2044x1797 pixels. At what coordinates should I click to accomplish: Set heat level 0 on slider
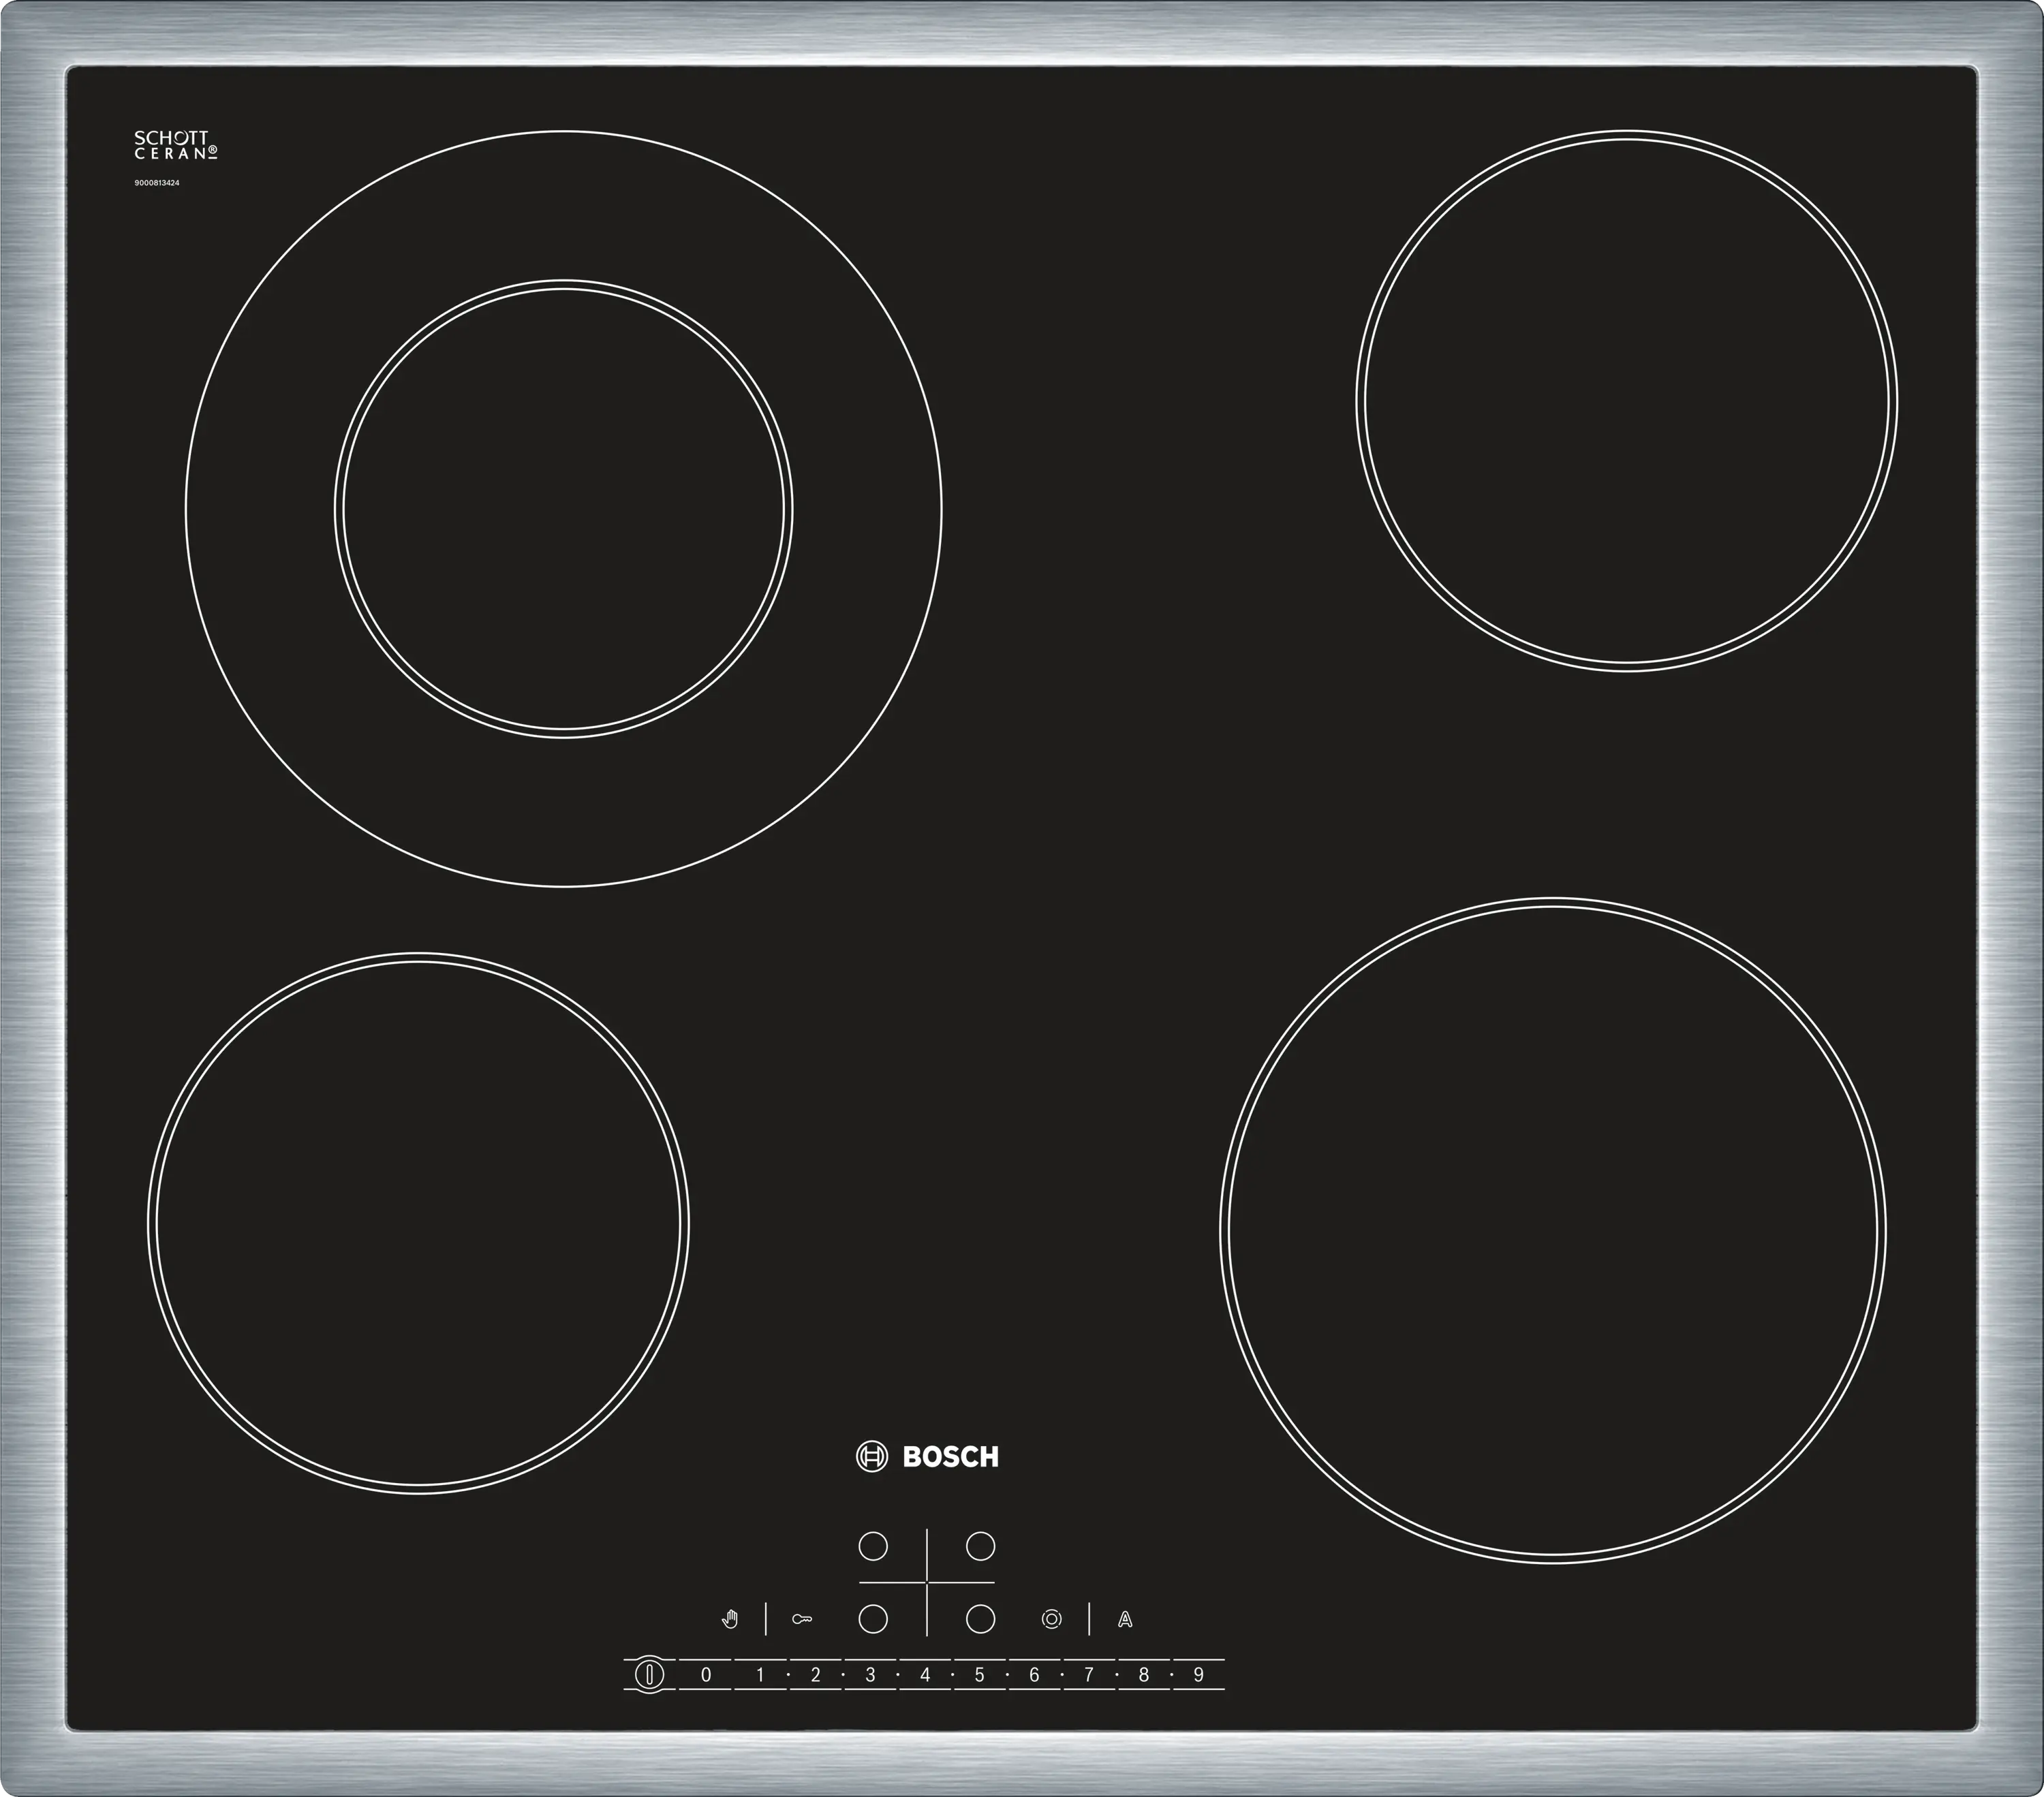coord(706,1675)
